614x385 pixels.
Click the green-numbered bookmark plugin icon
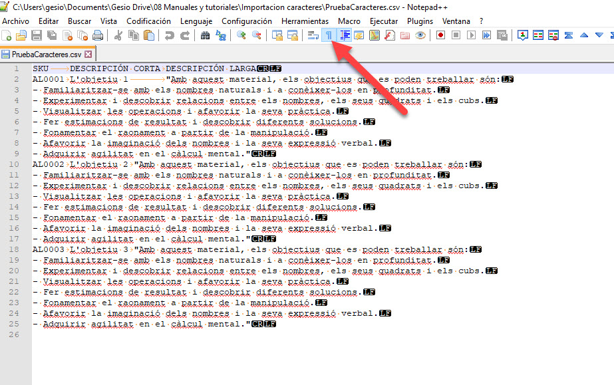click(x=522, y=36)
